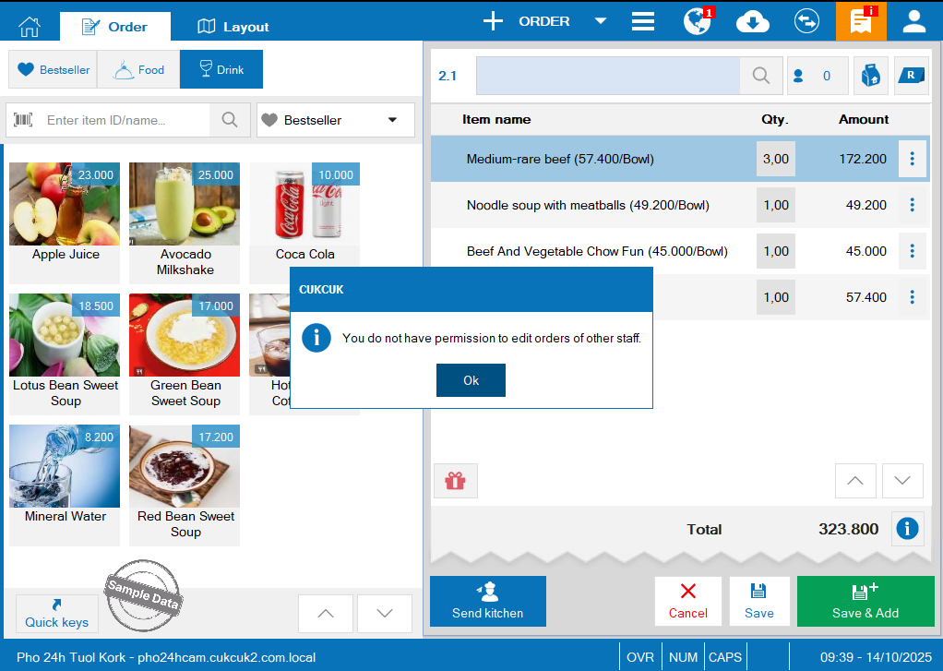Click the cloud download sync icon
The height and width of the screenshot is (671, 943).
pyautogui.click(x=753, y=21)
